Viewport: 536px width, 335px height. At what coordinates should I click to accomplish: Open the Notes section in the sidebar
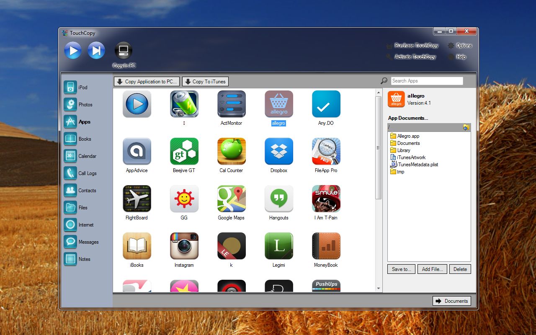coord(77,259)
